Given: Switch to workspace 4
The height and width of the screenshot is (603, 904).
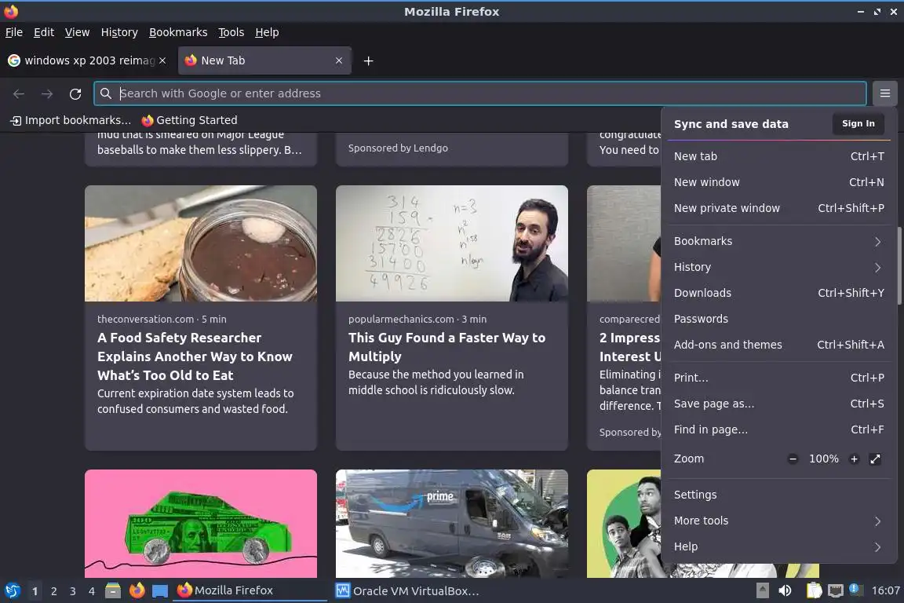Looking at the screenshot, I should 91,591.
